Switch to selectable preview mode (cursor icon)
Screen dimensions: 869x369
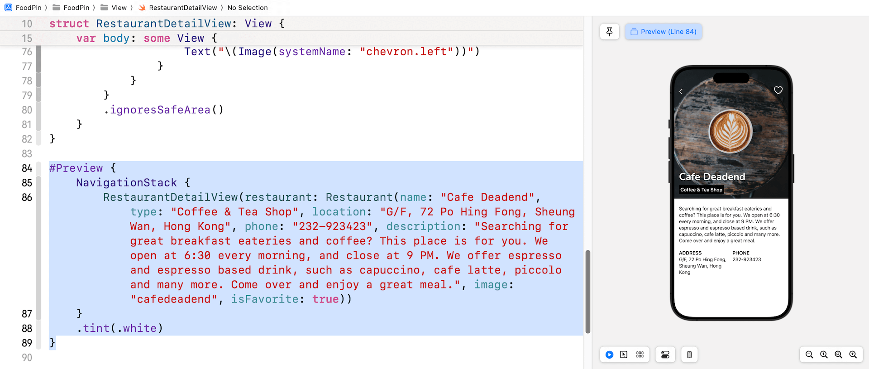624,355
